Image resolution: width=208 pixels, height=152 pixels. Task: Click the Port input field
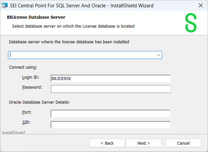110,114
